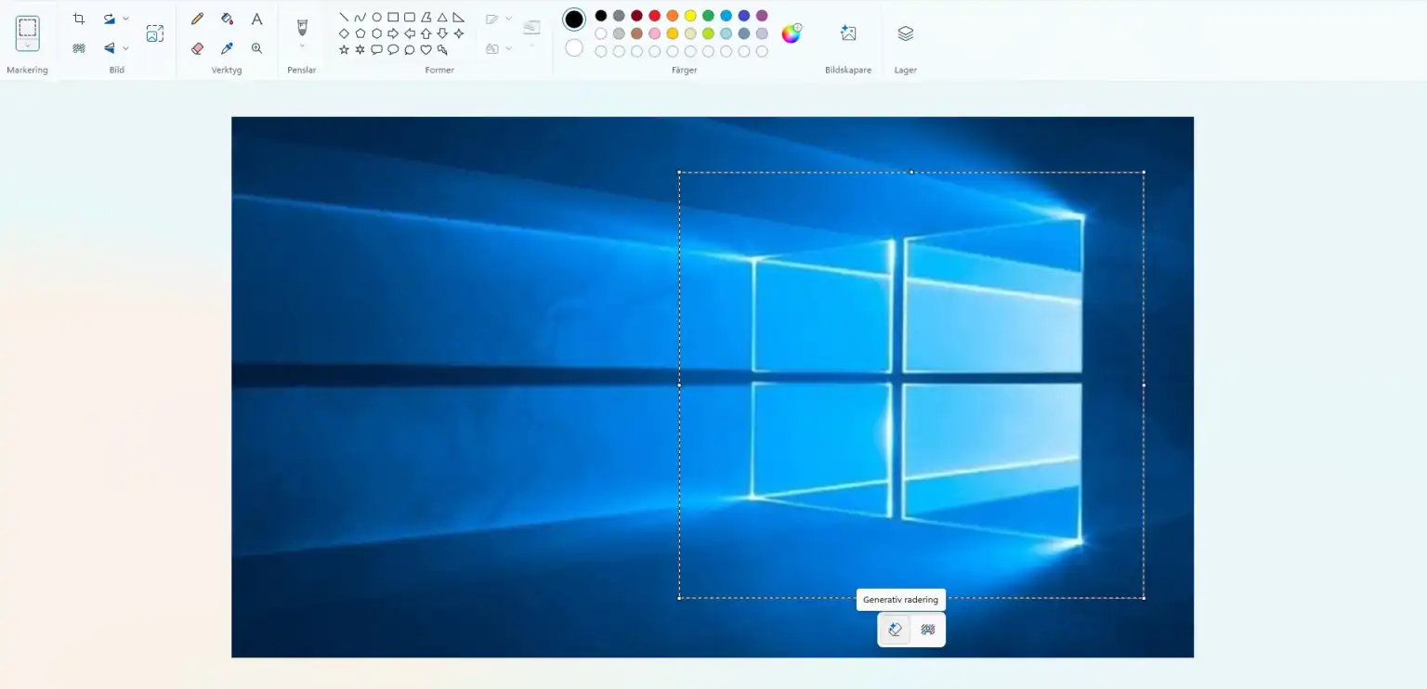Choose the curve shape
Screen dimensions: 1427x689
pyautogui.click(x=360, y=17)
